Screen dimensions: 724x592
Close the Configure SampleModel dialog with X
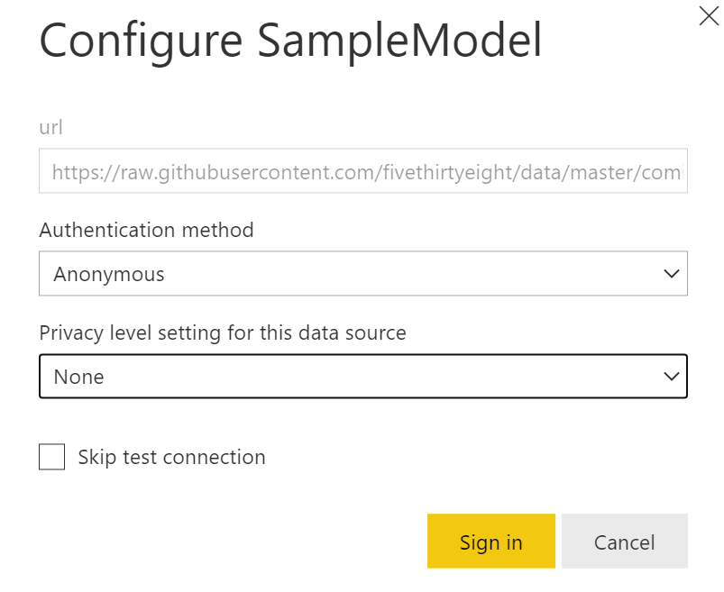coord(709,16)
